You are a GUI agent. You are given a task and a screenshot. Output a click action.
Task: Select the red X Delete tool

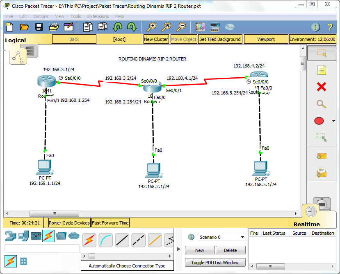[321, 87]
